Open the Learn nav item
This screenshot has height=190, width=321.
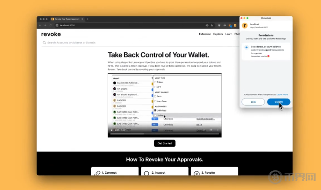229,34
